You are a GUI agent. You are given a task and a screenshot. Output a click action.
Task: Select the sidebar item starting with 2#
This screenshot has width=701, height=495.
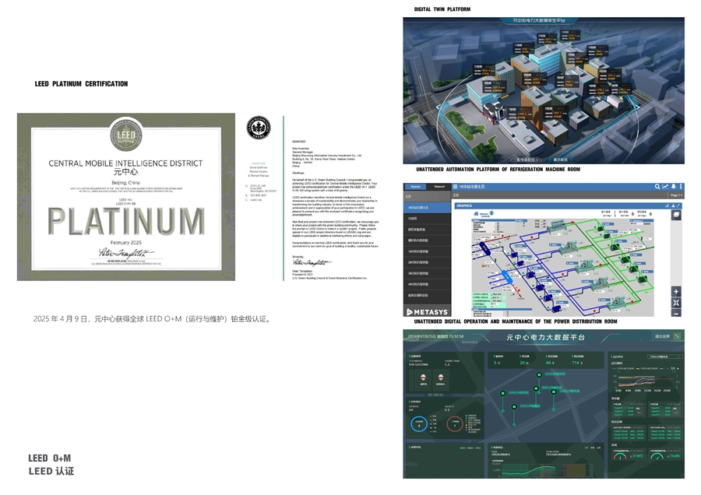(x=427, y=262)
